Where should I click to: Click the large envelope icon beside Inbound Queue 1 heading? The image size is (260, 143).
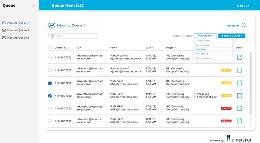(x=52, y=25)
